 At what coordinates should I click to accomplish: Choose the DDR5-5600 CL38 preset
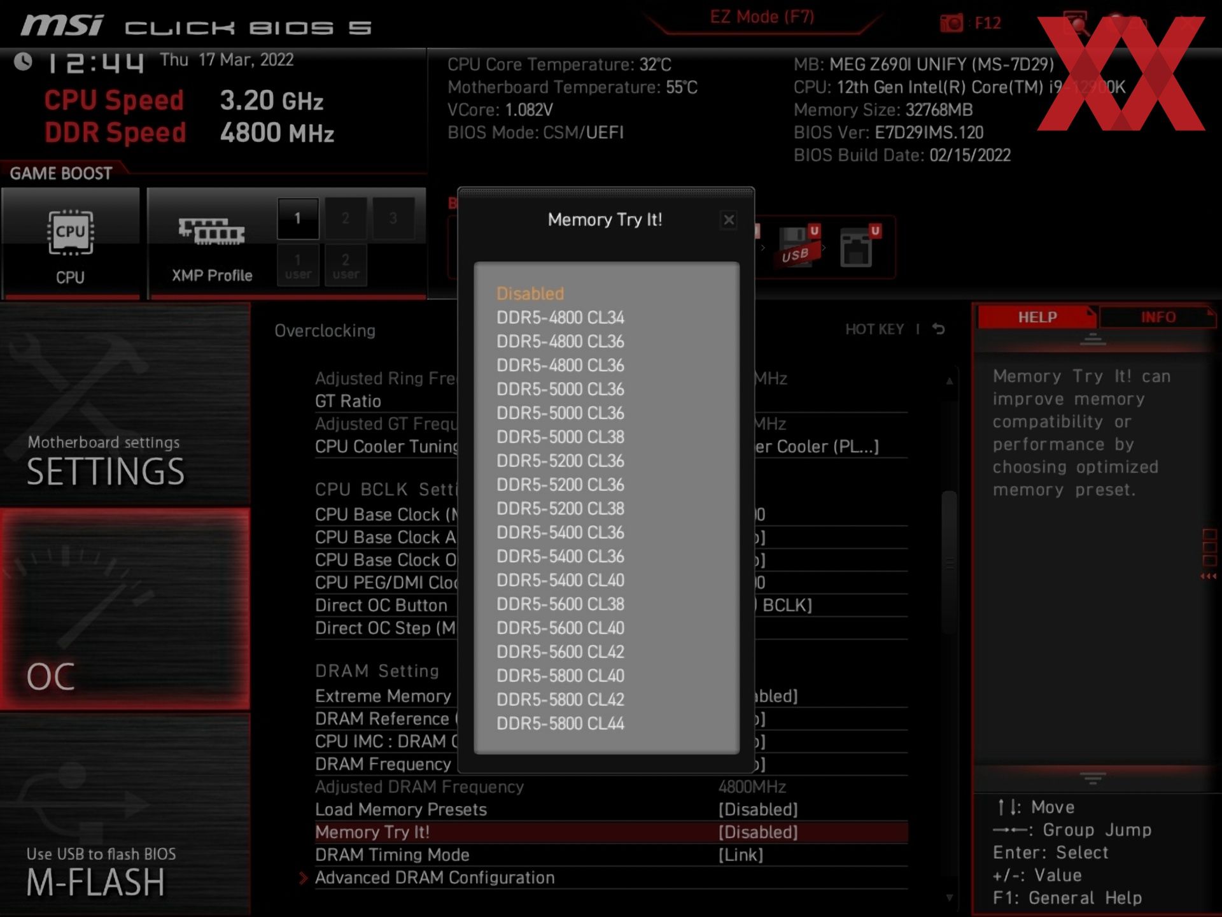(560, 604)
